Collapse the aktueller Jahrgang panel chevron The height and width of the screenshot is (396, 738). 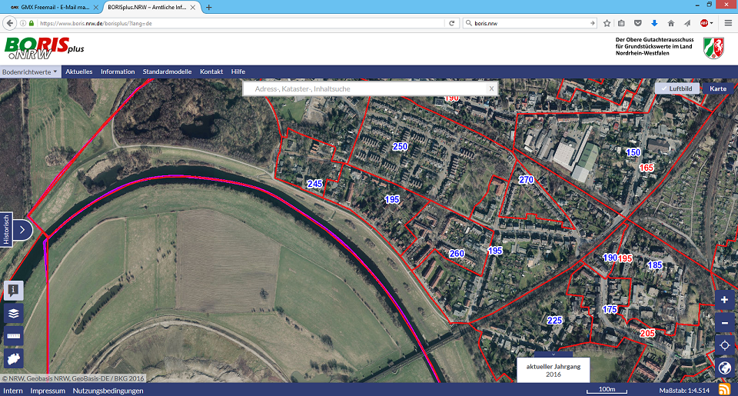click(552, 354)
